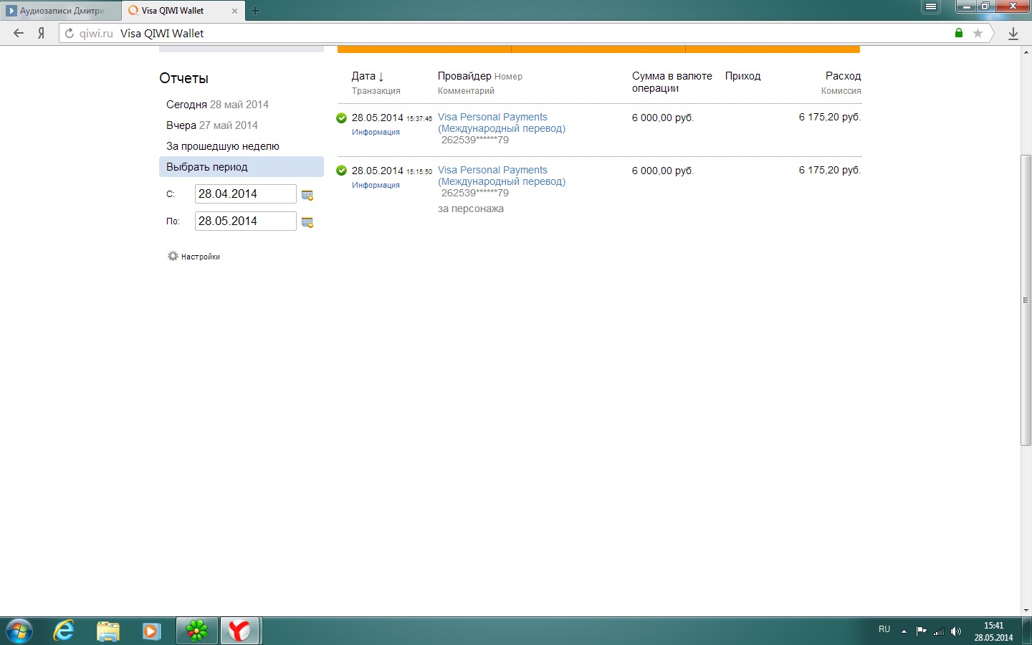Click the Action Center flag tray icon
The width and height of the screenshot is (1032, 645).
click(922, 631)
